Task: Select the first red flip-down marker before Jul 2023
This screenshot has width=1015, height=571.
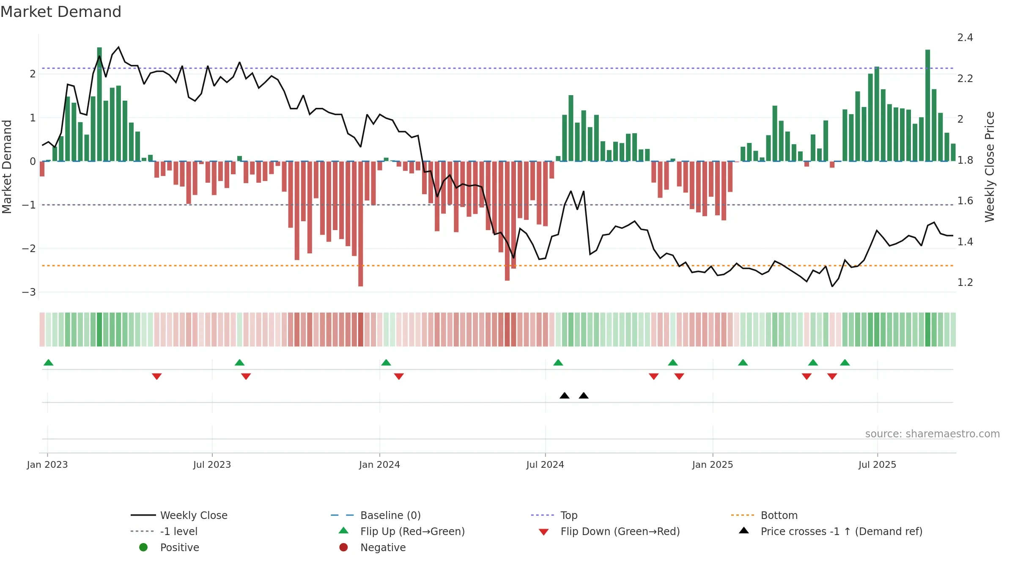Action: click(157, 376)
